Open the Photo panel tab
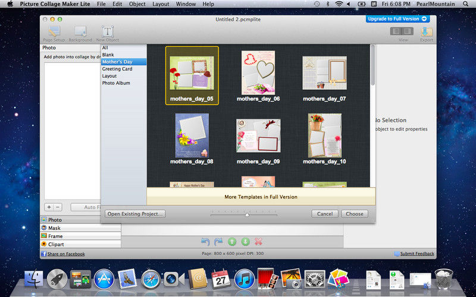The width and height of the screenshot is (476, 297). [x=80, y=220]
